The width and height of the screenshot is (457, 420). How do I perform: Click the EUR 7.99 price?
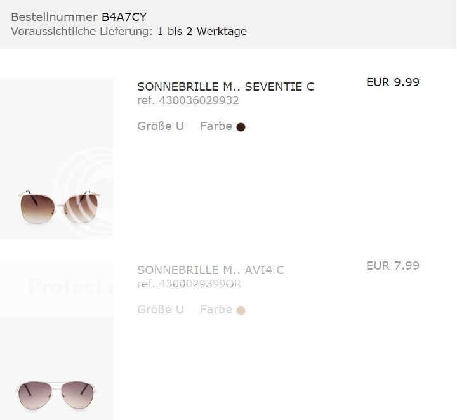[393, 266]
